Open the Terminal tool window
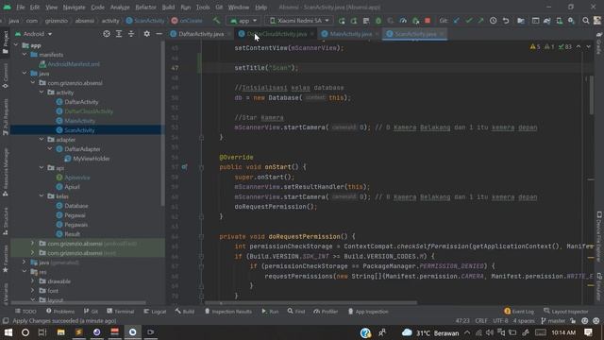The height and width of the screenshot is (340, 604). pos(120,311)
